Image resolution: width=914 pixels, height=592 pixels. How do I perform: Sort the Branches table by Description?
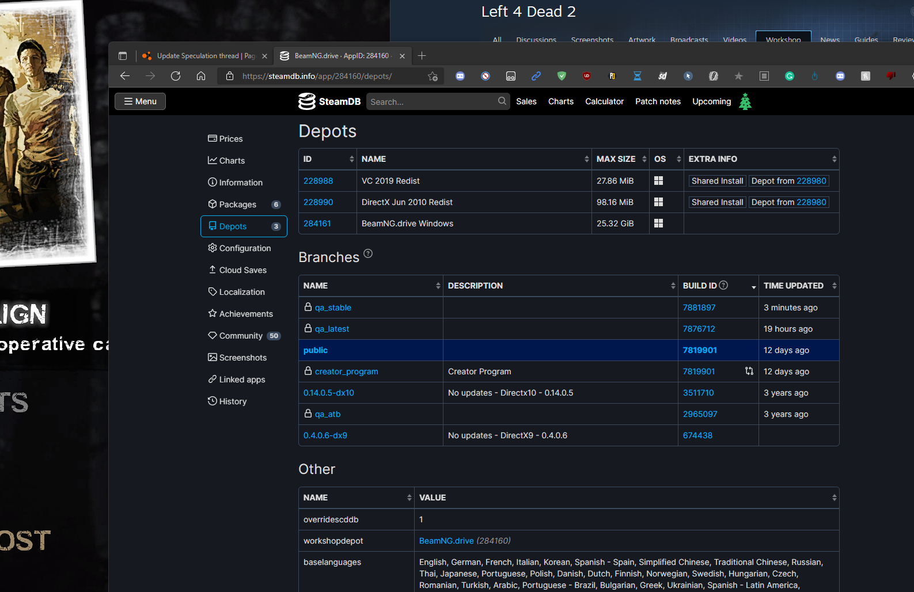point(560,286)
